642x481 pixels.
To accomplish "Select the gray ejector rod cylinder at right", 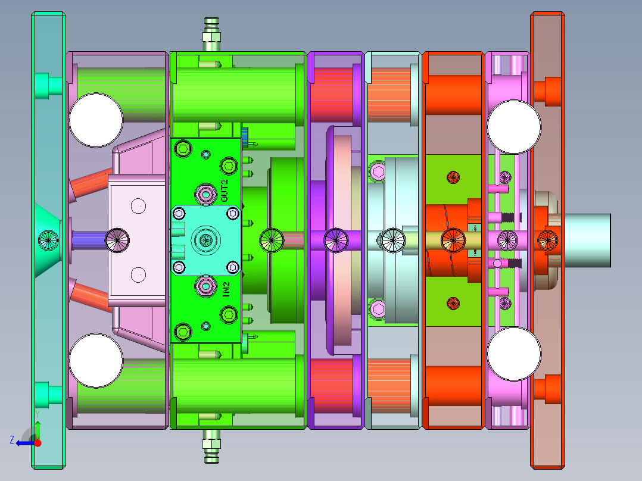I will point(588,240).
